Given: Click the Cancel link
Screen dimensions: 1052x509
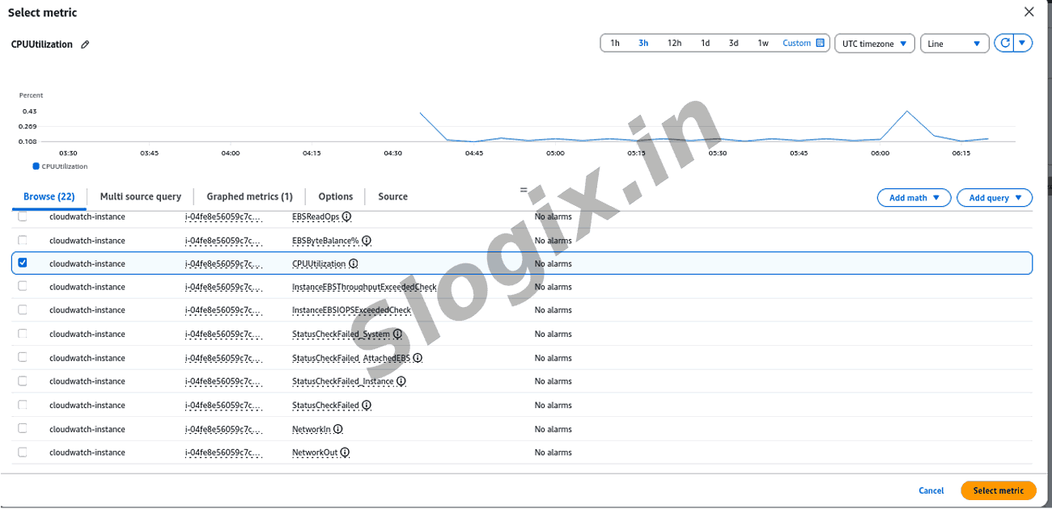Looking at the screenshot, I should pos(931,490).
